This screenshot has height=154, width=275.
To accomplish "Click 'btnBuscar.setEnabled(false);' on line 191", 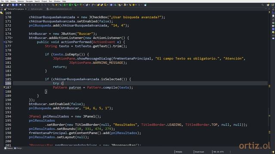I will coord(57,104).
